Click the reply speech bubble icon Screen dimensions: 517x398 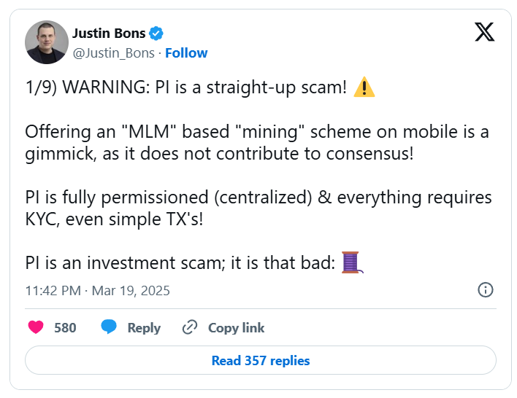pyautogui.click(x=110, y=327)
